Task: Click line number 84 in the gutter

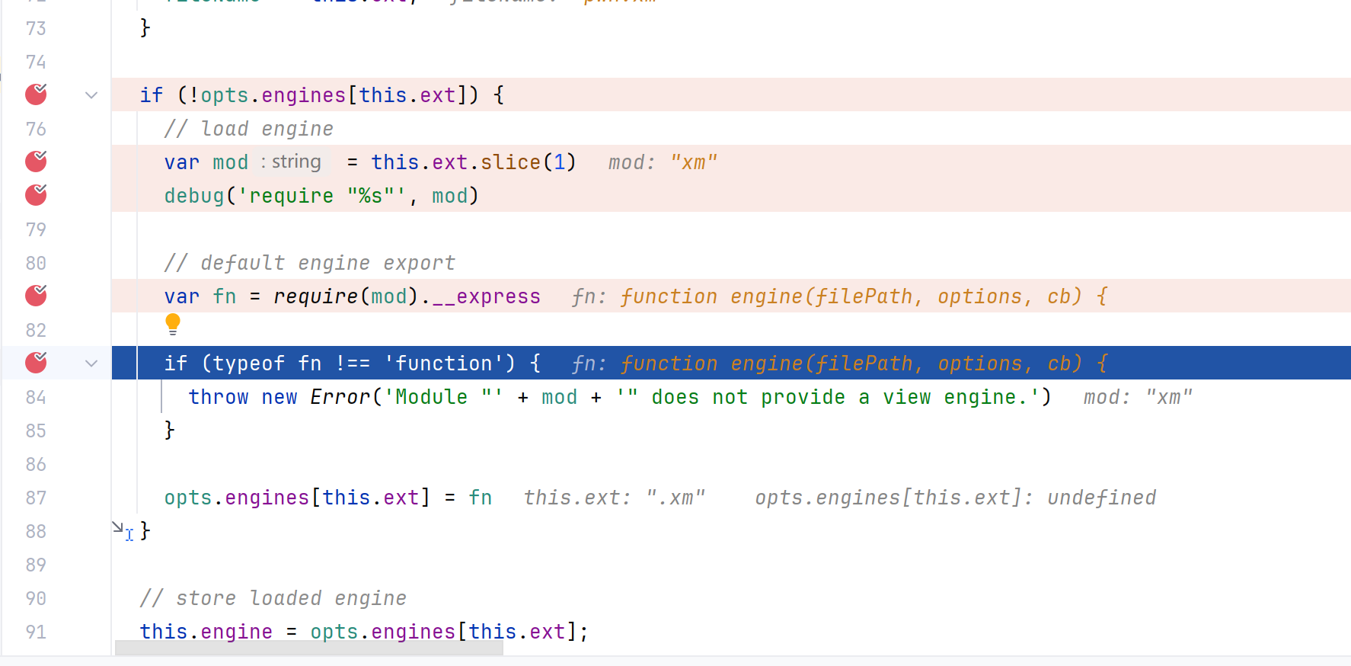Action: (36, 397)
